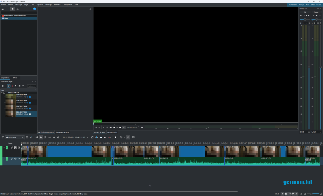The image size is (323, 196).
Task: Collapse the HERO10 Black 1 folder
Action: click(2, 92)
